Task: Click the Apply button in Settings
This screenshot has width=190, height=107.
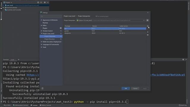Action: point(145,89)
